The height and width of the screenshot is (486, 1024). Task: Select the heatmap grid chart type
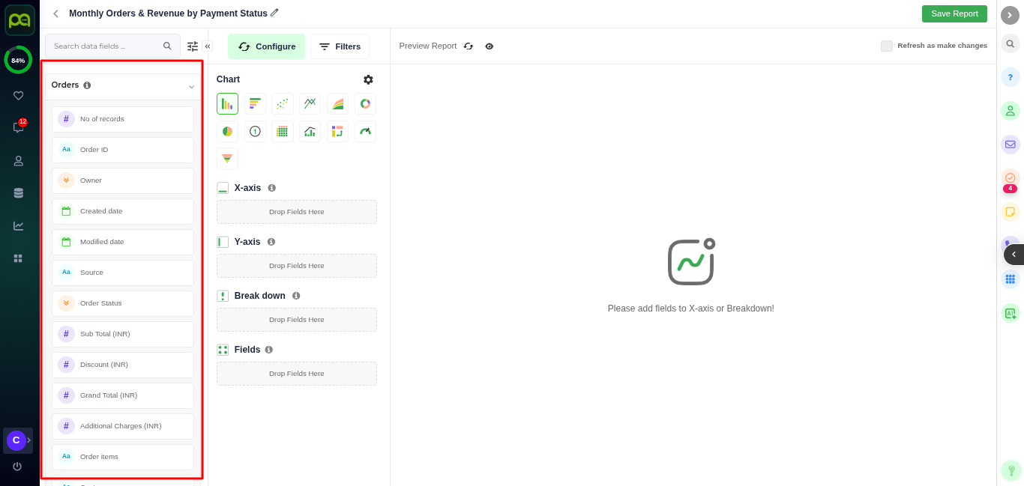283,131
